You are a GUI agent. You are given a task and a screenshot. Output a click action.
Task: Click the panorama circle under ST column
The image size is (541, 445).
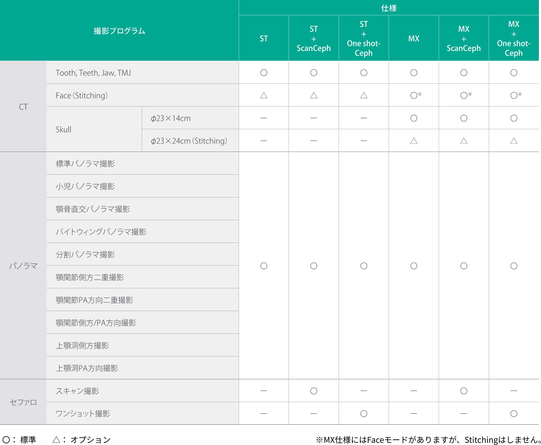pyautogui.click(x=264, y=266)
